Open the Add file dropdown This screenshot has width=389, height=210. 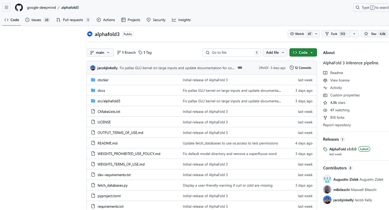coord(275,53)
